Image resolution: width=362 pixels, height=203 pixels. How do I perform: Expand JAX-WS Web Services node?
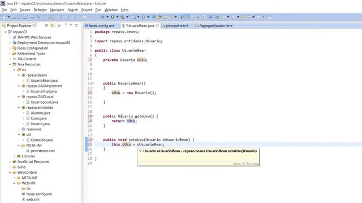coord(10,37)
